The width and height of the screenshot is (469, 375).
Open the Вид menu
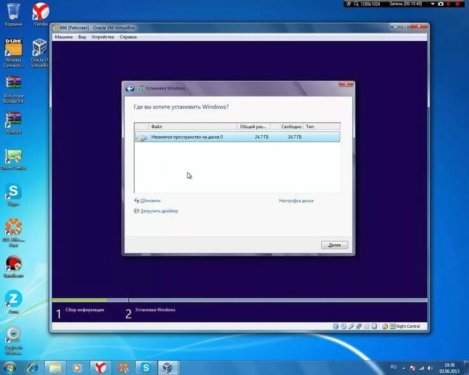tap(82, 37)
